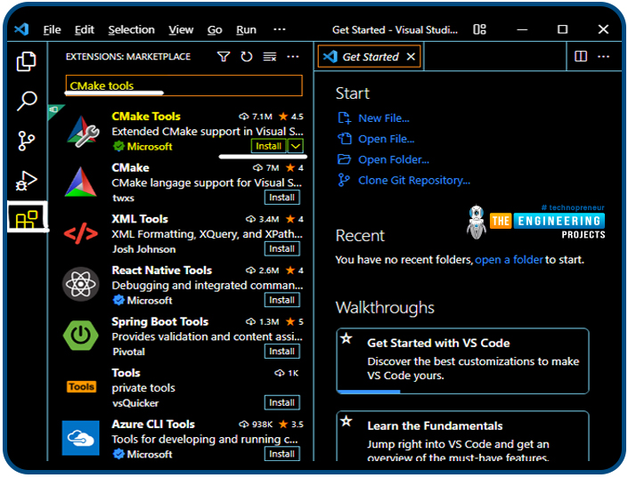Open Extensions panel more actions menu
The width and height of the screenshot is (628, 478).
coord(293,57)
